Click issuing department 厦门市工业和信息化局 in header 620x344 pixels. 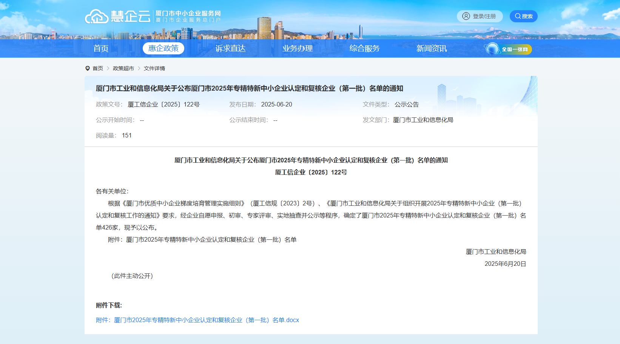pos(423,120)
